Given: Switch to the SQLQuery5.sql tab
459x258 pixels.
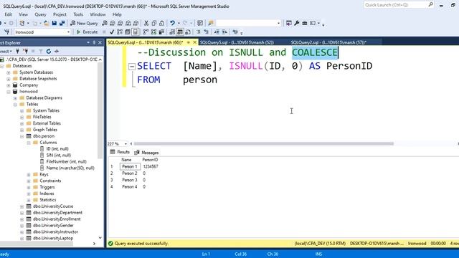Looking at the screenshot, I should click(237, 43).
